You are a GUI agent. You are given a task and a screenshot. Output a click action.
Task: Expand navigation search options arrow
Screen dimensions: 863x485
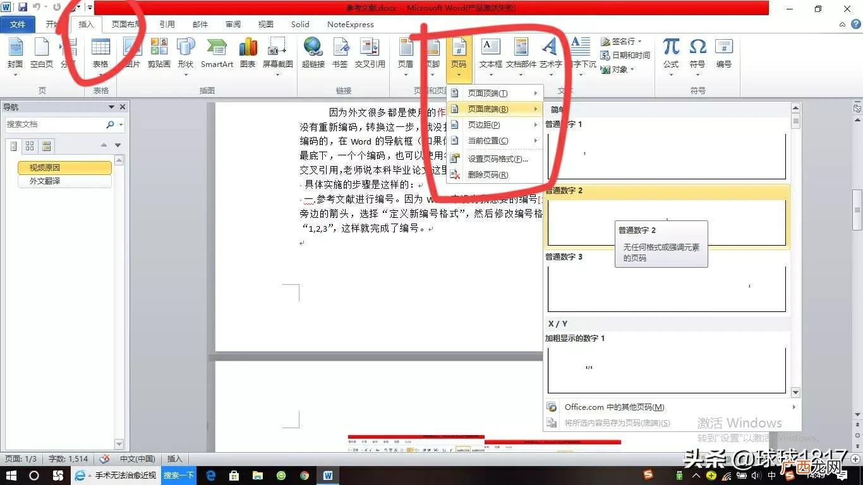tap(121, 124)
